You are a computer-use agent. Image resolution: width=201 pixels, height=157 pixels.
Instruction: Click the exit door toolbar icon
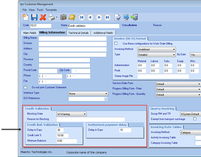pyautogui.click(x=134, y=18)
